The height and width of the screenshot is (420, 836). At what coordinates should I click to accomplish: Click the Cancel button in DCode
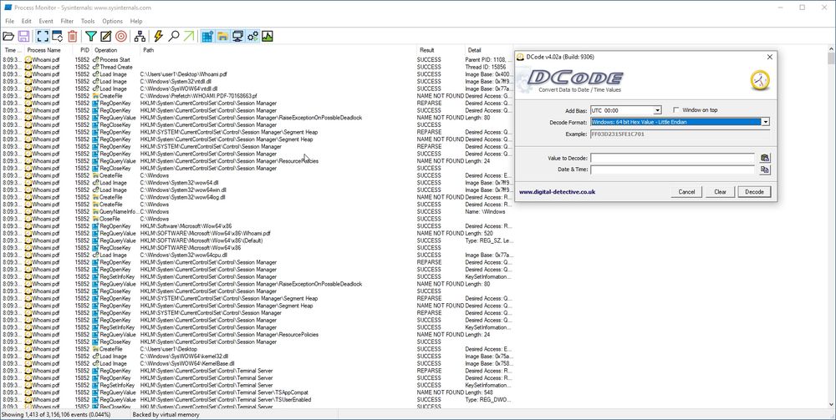click(686, 192)
